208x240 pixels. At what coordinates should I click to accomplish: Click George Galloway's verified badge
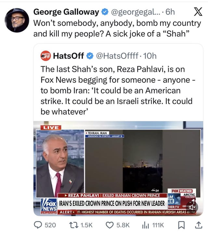click(105, 12)
